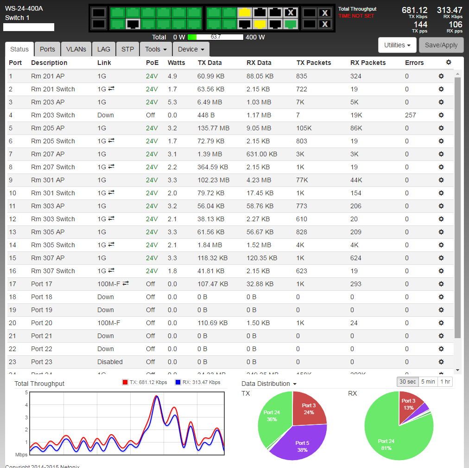Open the Utilities dropdown
Screen dimensions: 469x468
coord(397,45)
